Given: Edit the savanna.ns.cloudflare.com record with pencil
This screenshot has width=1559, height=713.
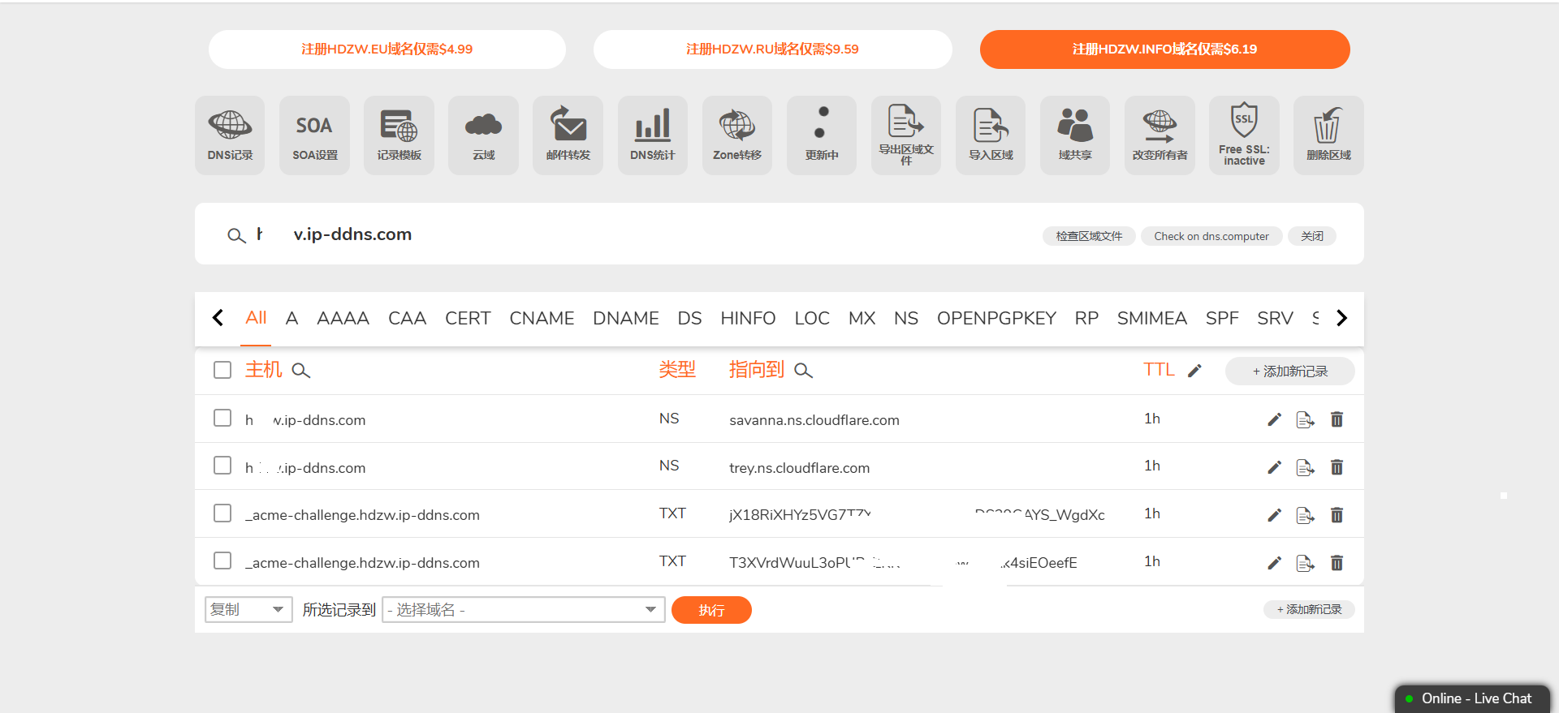Looking at the screenshot, I should (x=1274, y=419).
